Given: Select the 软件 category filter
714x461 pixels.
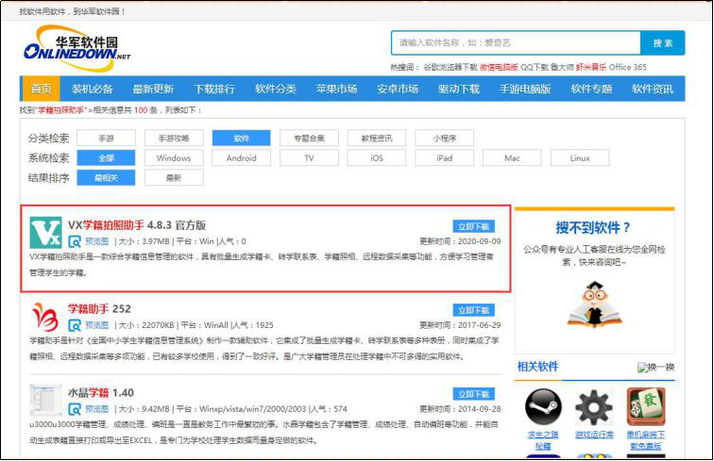Looking at the screenshot, I should tap(241, 138).
